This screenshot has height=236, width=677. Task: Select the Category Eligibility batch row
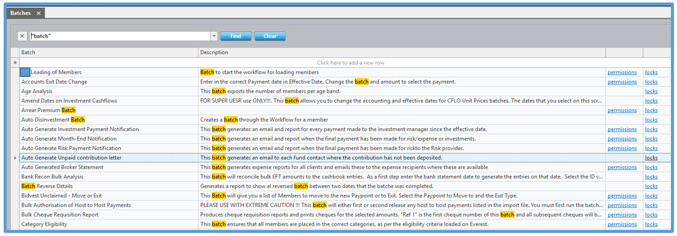click(109, 224)
